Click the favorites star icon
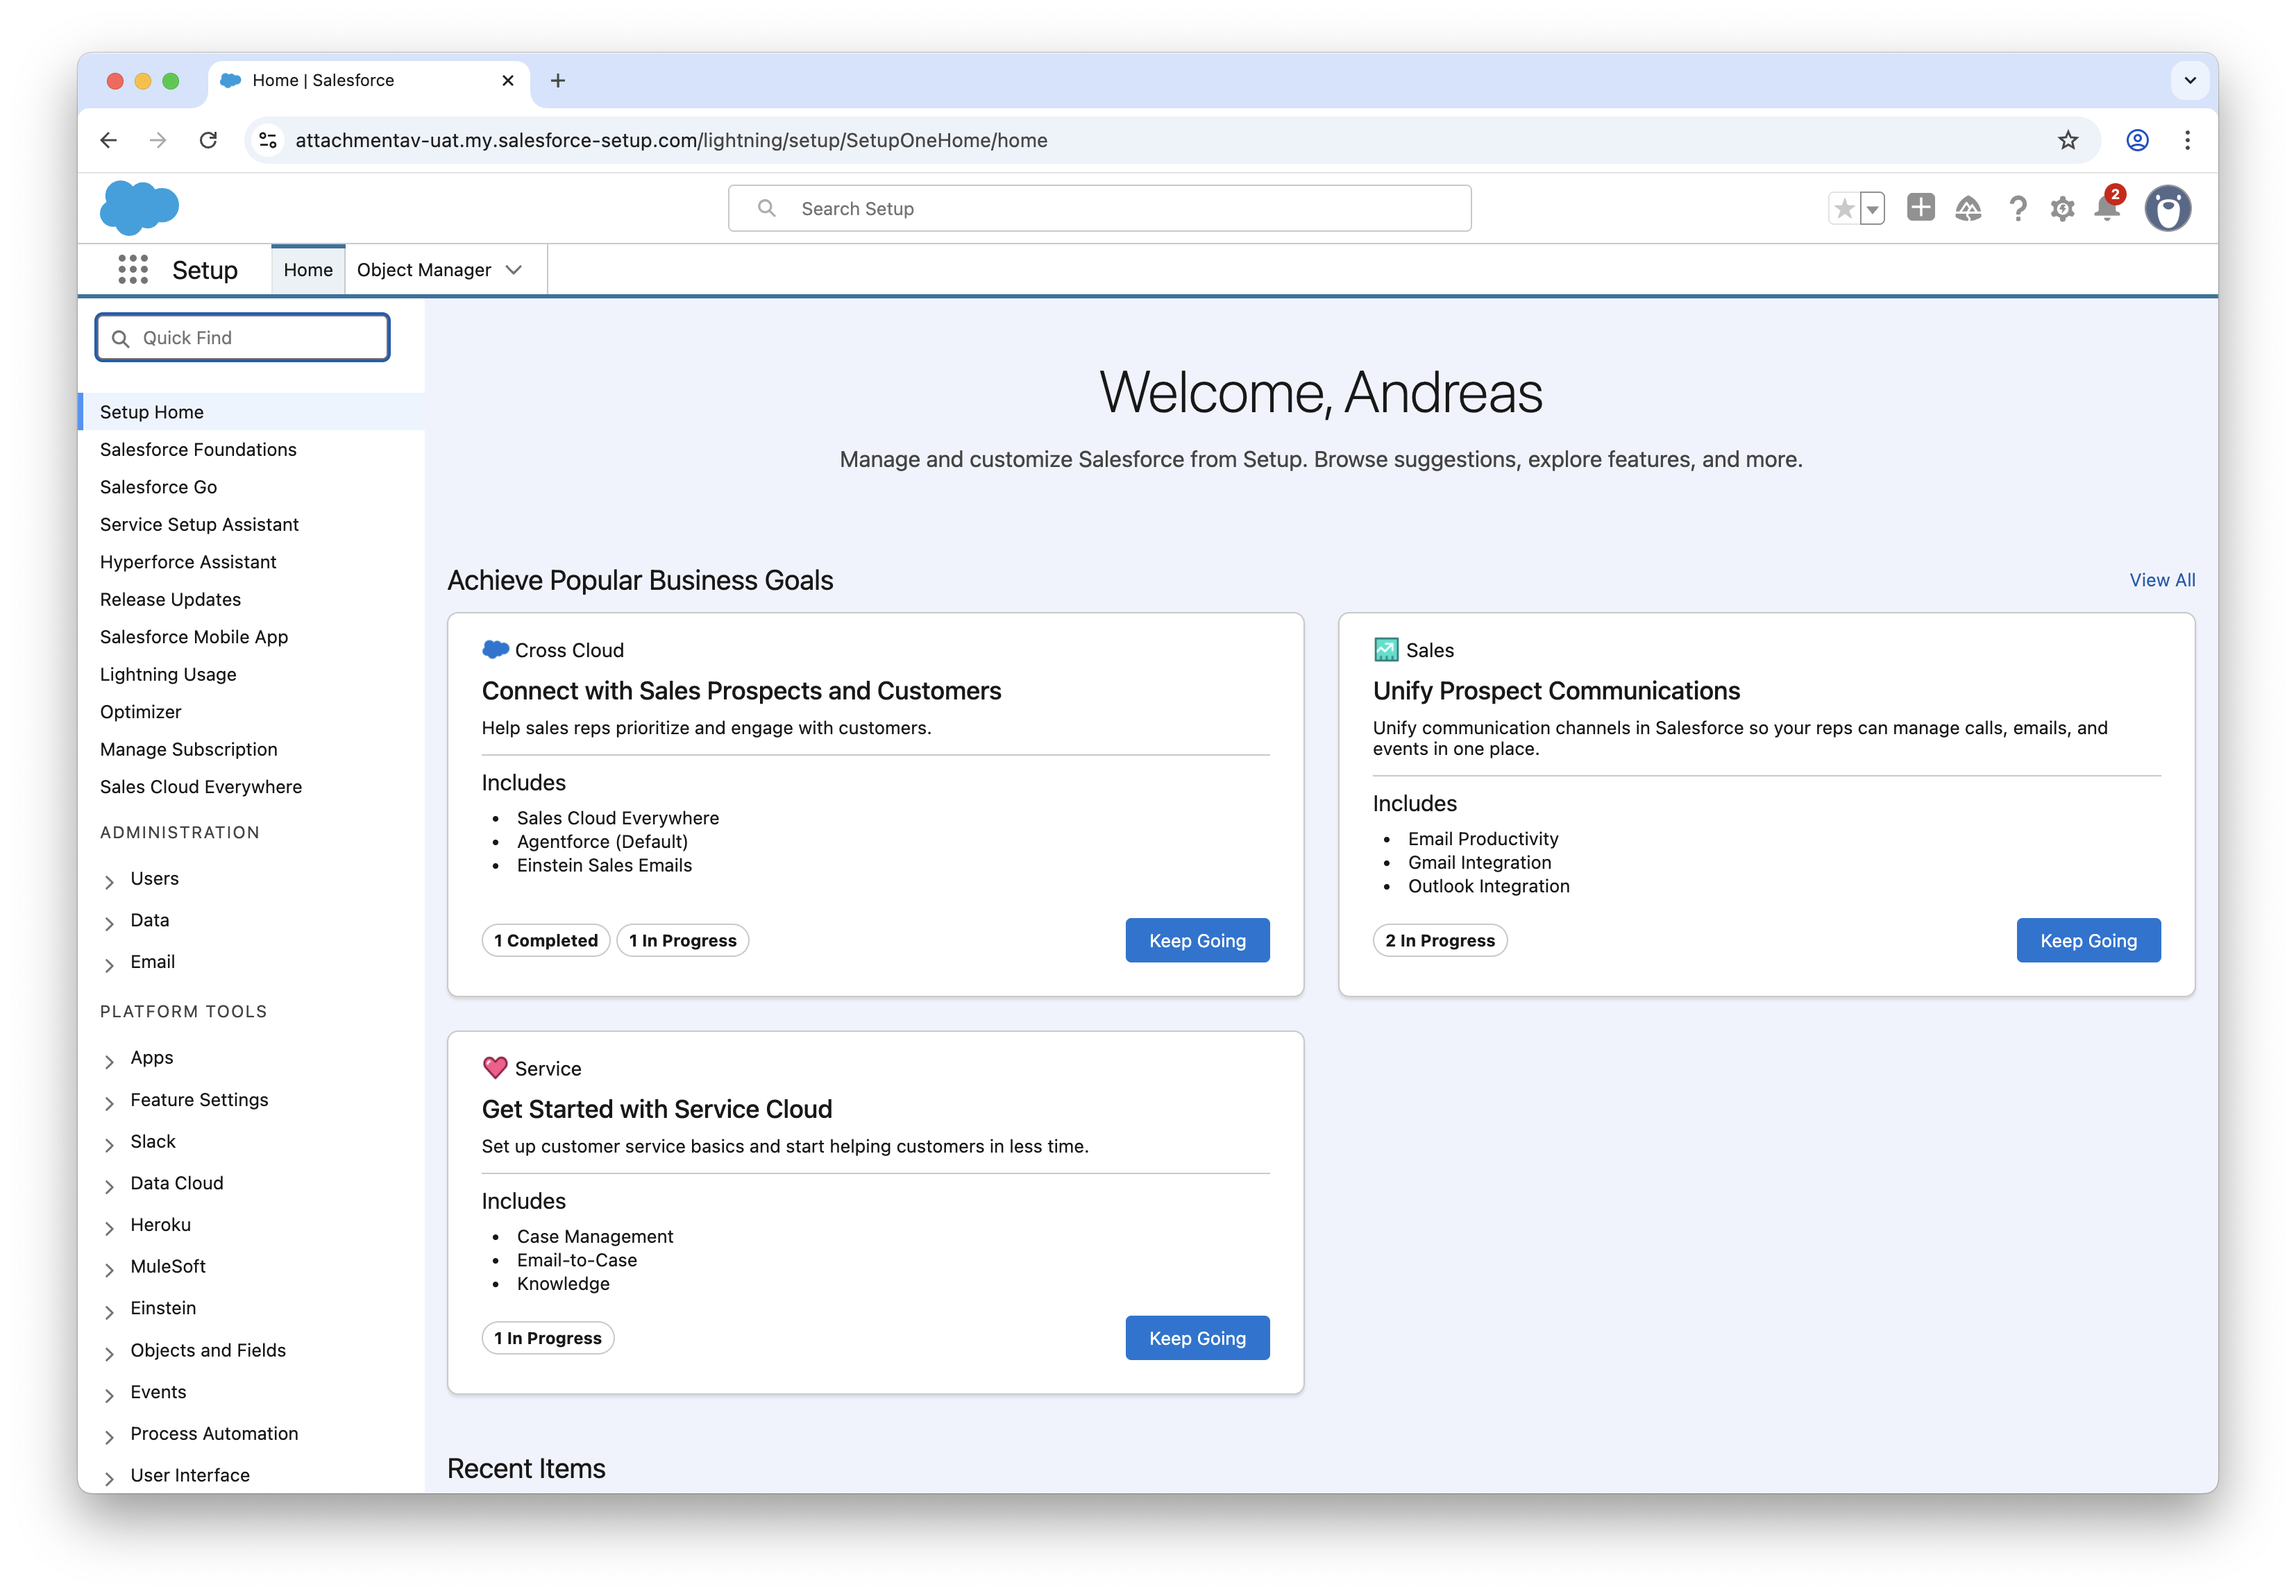The width and height of the screenshot is (2296, 1596). click(x=1844, y=208)
